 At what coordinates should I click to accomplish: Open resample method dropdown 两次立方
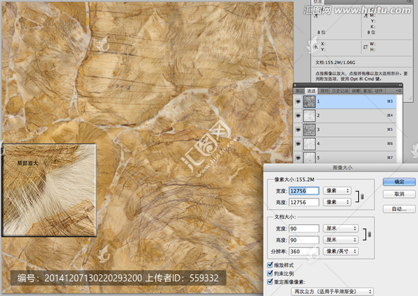[x=332, y=291]
